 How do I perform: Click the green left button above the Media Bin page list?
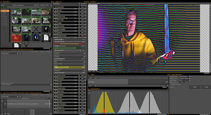pos(2,7)
